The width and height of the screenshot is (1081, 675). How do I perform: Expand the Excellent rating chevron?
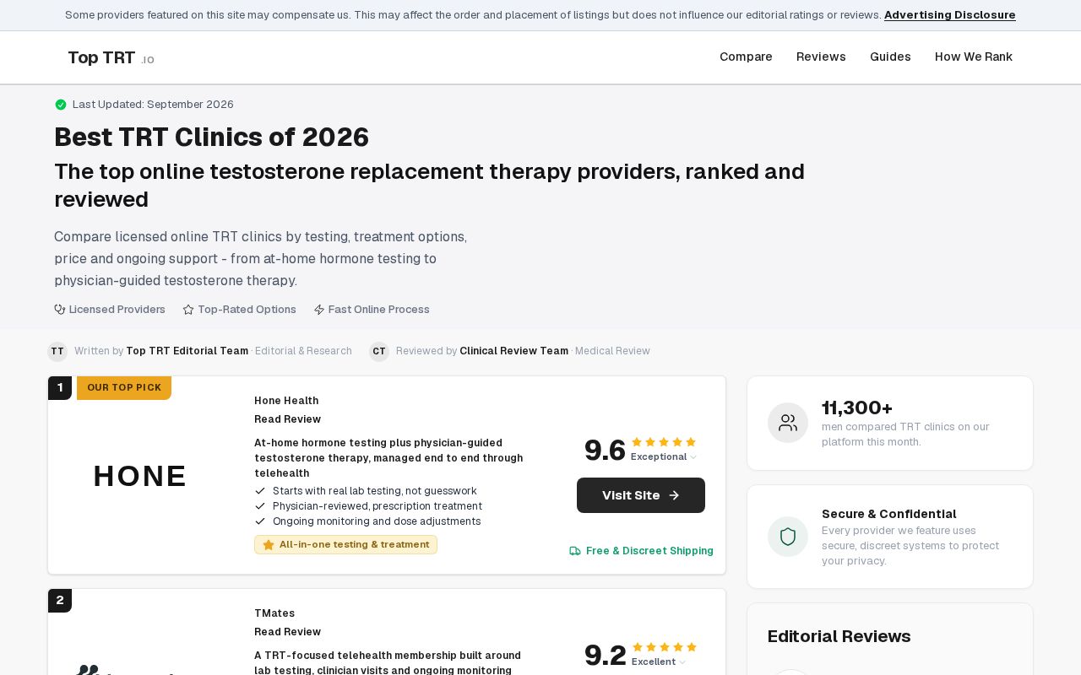pyautogui.click(x=682, y=662)
